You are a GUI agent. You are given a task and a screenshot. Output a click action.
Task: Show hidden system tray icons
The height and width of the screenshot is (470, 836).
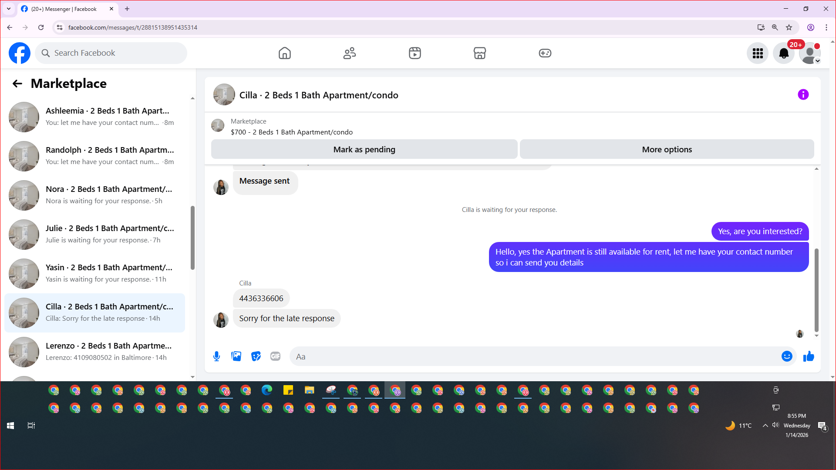click(x=765, y=426)
